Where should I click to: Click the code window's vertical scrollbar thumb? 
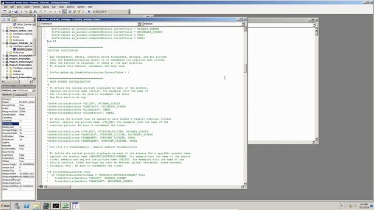(245, 68)
